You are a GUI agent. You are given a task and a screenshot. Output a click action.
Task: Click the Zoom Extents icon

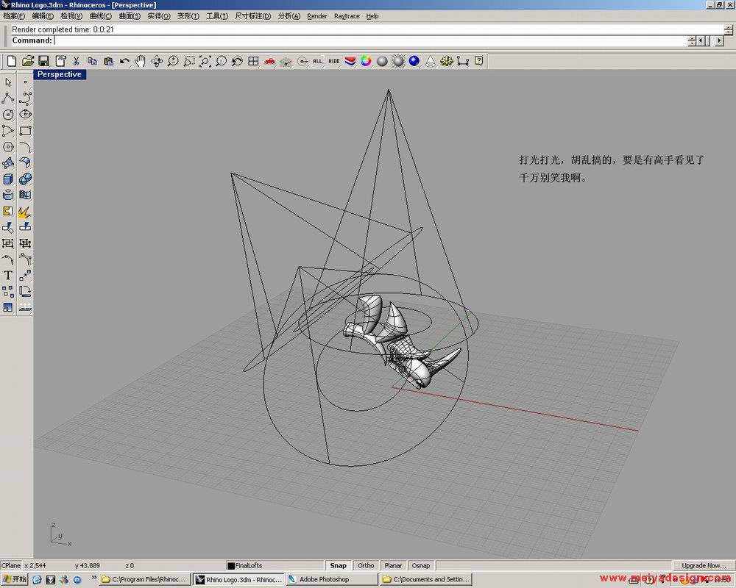(205, 61)
